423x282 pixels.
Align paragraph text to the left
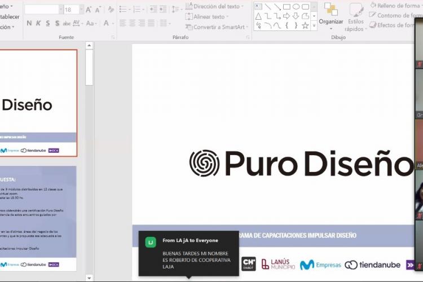coord(123,24)
